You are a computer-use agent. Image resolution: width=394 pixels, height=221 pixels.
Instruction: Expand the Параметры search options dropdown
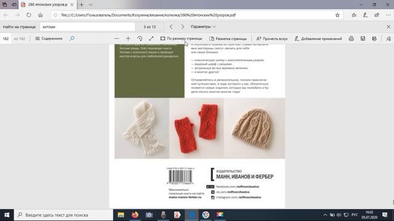tap(203, 26)
